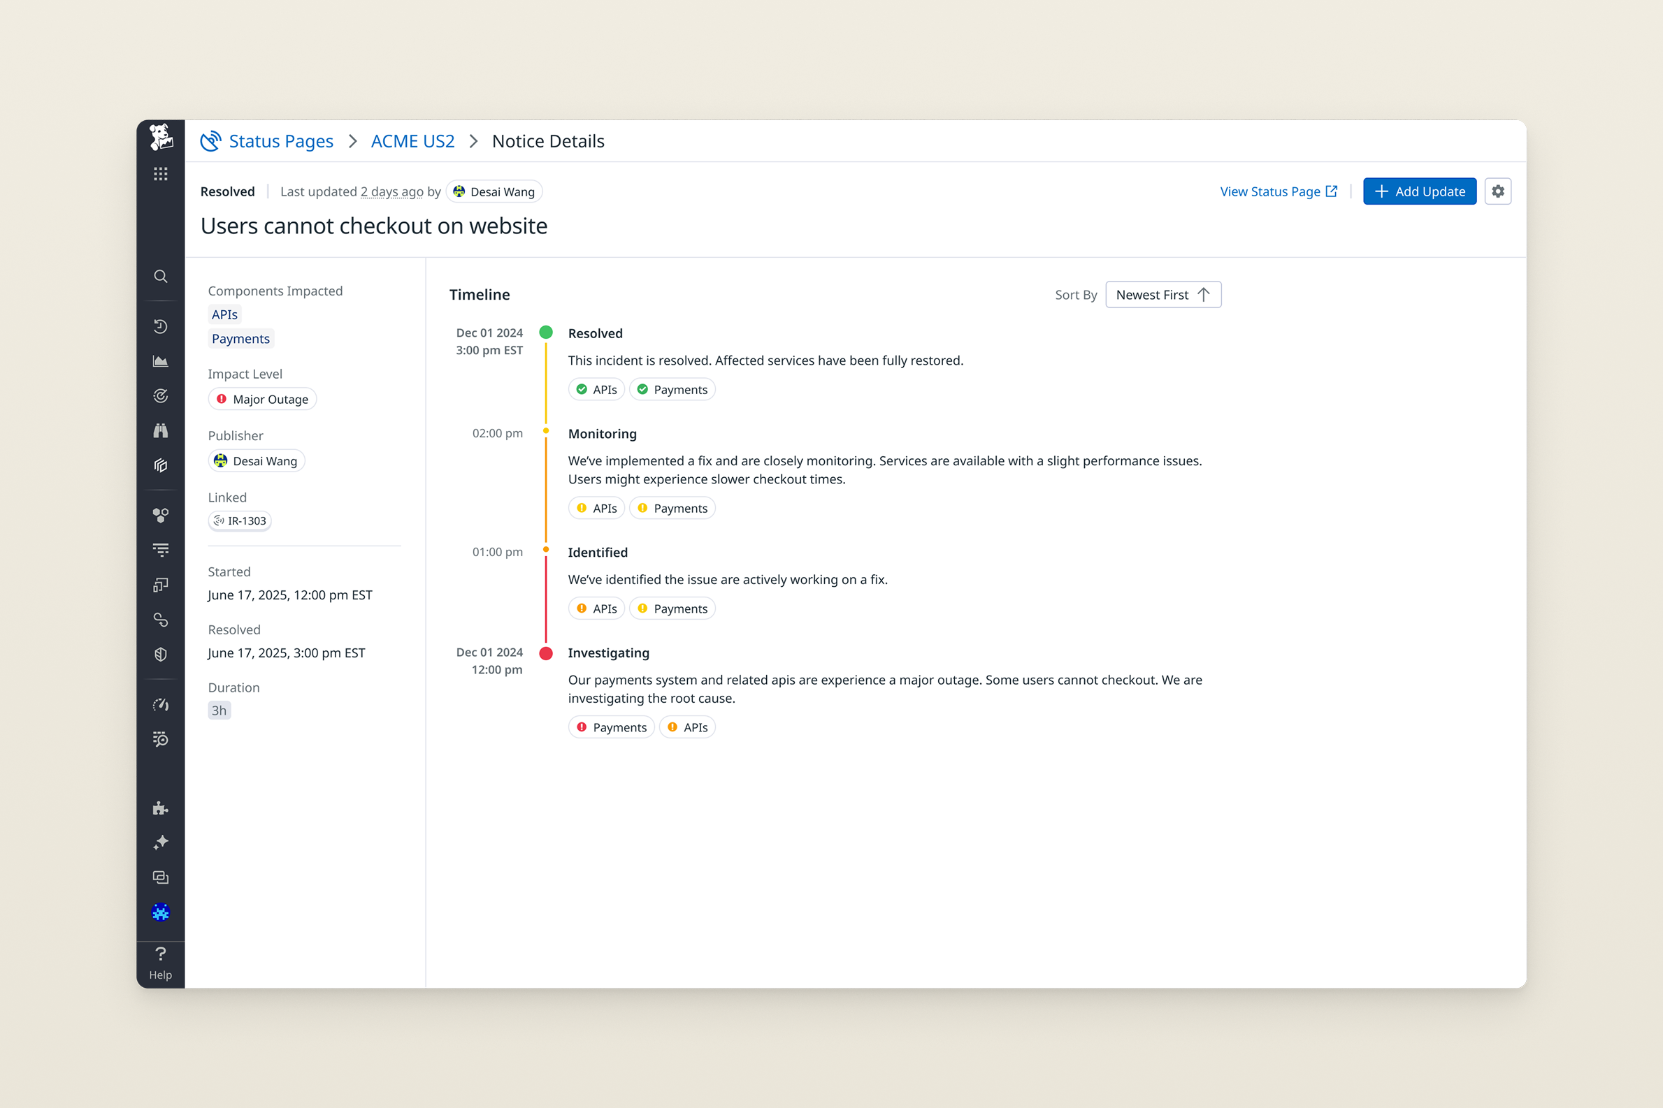Click the 'Notice Details' breadcrumb text
This screenshot has height=1108, width=1663.
coord(548,141)
